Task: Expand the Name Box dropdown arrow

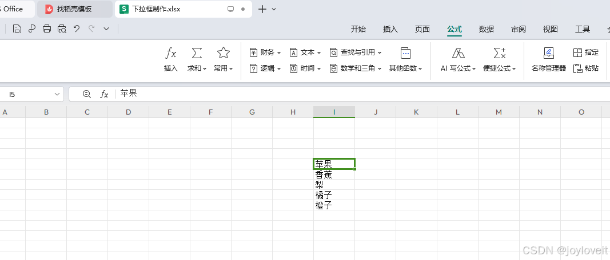Action: (57, 94)
